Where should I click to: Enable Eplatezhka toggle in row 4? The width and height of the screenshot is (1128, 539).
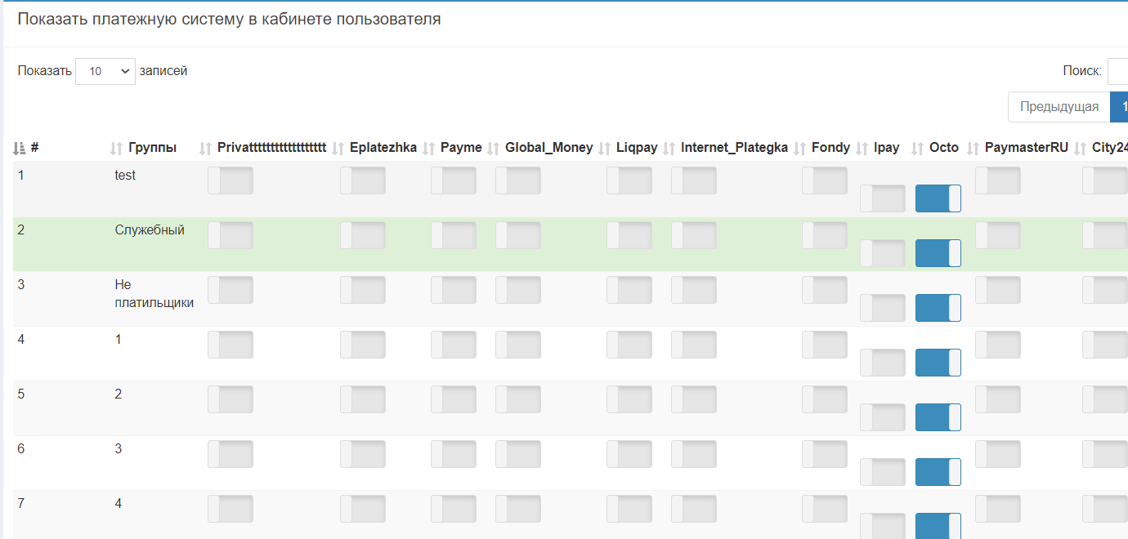pyautogui.click(x=362, y=345)
